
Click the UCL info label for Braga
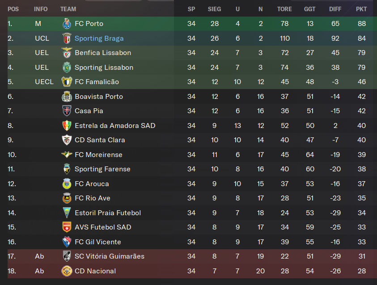click(42, 38)
